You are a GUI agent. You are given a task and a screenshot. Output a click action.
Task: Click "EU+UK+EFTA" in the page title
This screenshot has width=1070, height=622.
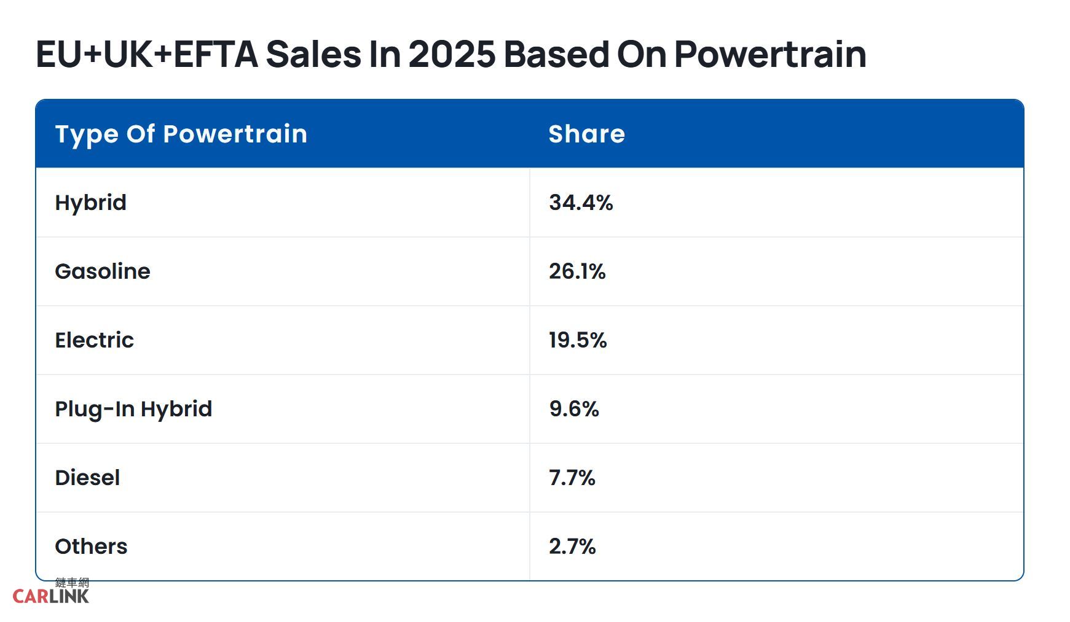[147, 54]
